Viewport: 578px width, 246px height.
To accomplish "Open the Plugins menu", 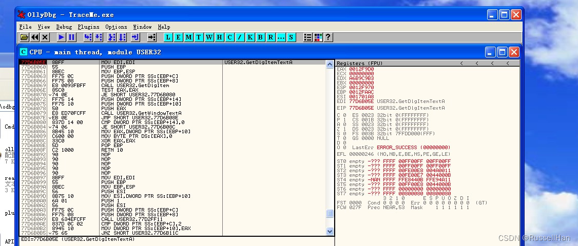I will 88,27.
